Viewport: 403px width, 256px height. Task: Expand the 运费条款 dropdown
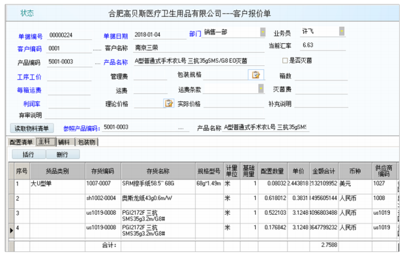(261, 89)
